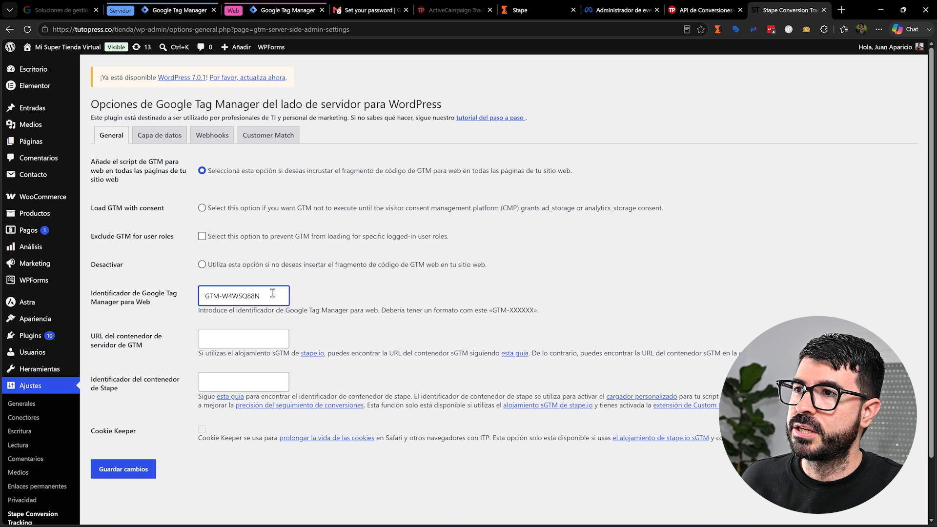Image resolution: width=937 pixels, height=527 pixels.
Task: Select the Desactivar radio option
Action: point(202,264)
